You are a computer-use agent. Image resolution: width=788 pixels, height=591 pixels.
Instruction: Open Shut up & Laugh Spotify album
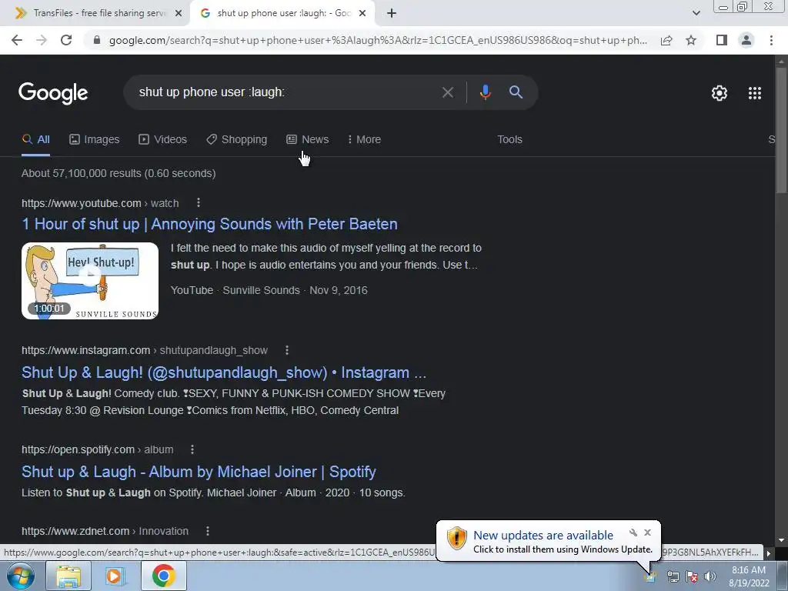click(x=199, y=472)
